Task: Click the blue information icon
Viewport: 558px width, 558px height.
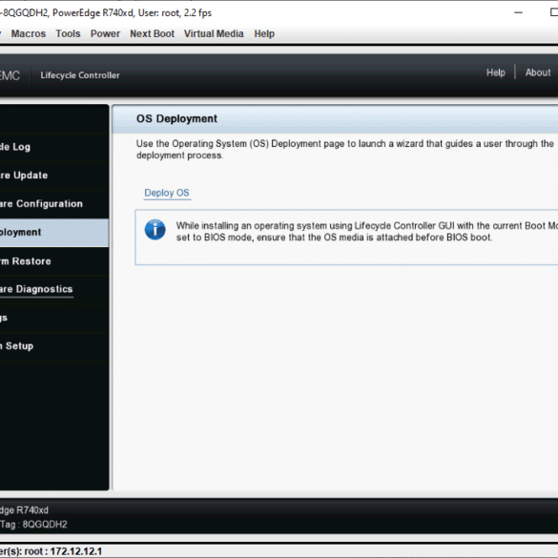Action: (x=155, y=230)
